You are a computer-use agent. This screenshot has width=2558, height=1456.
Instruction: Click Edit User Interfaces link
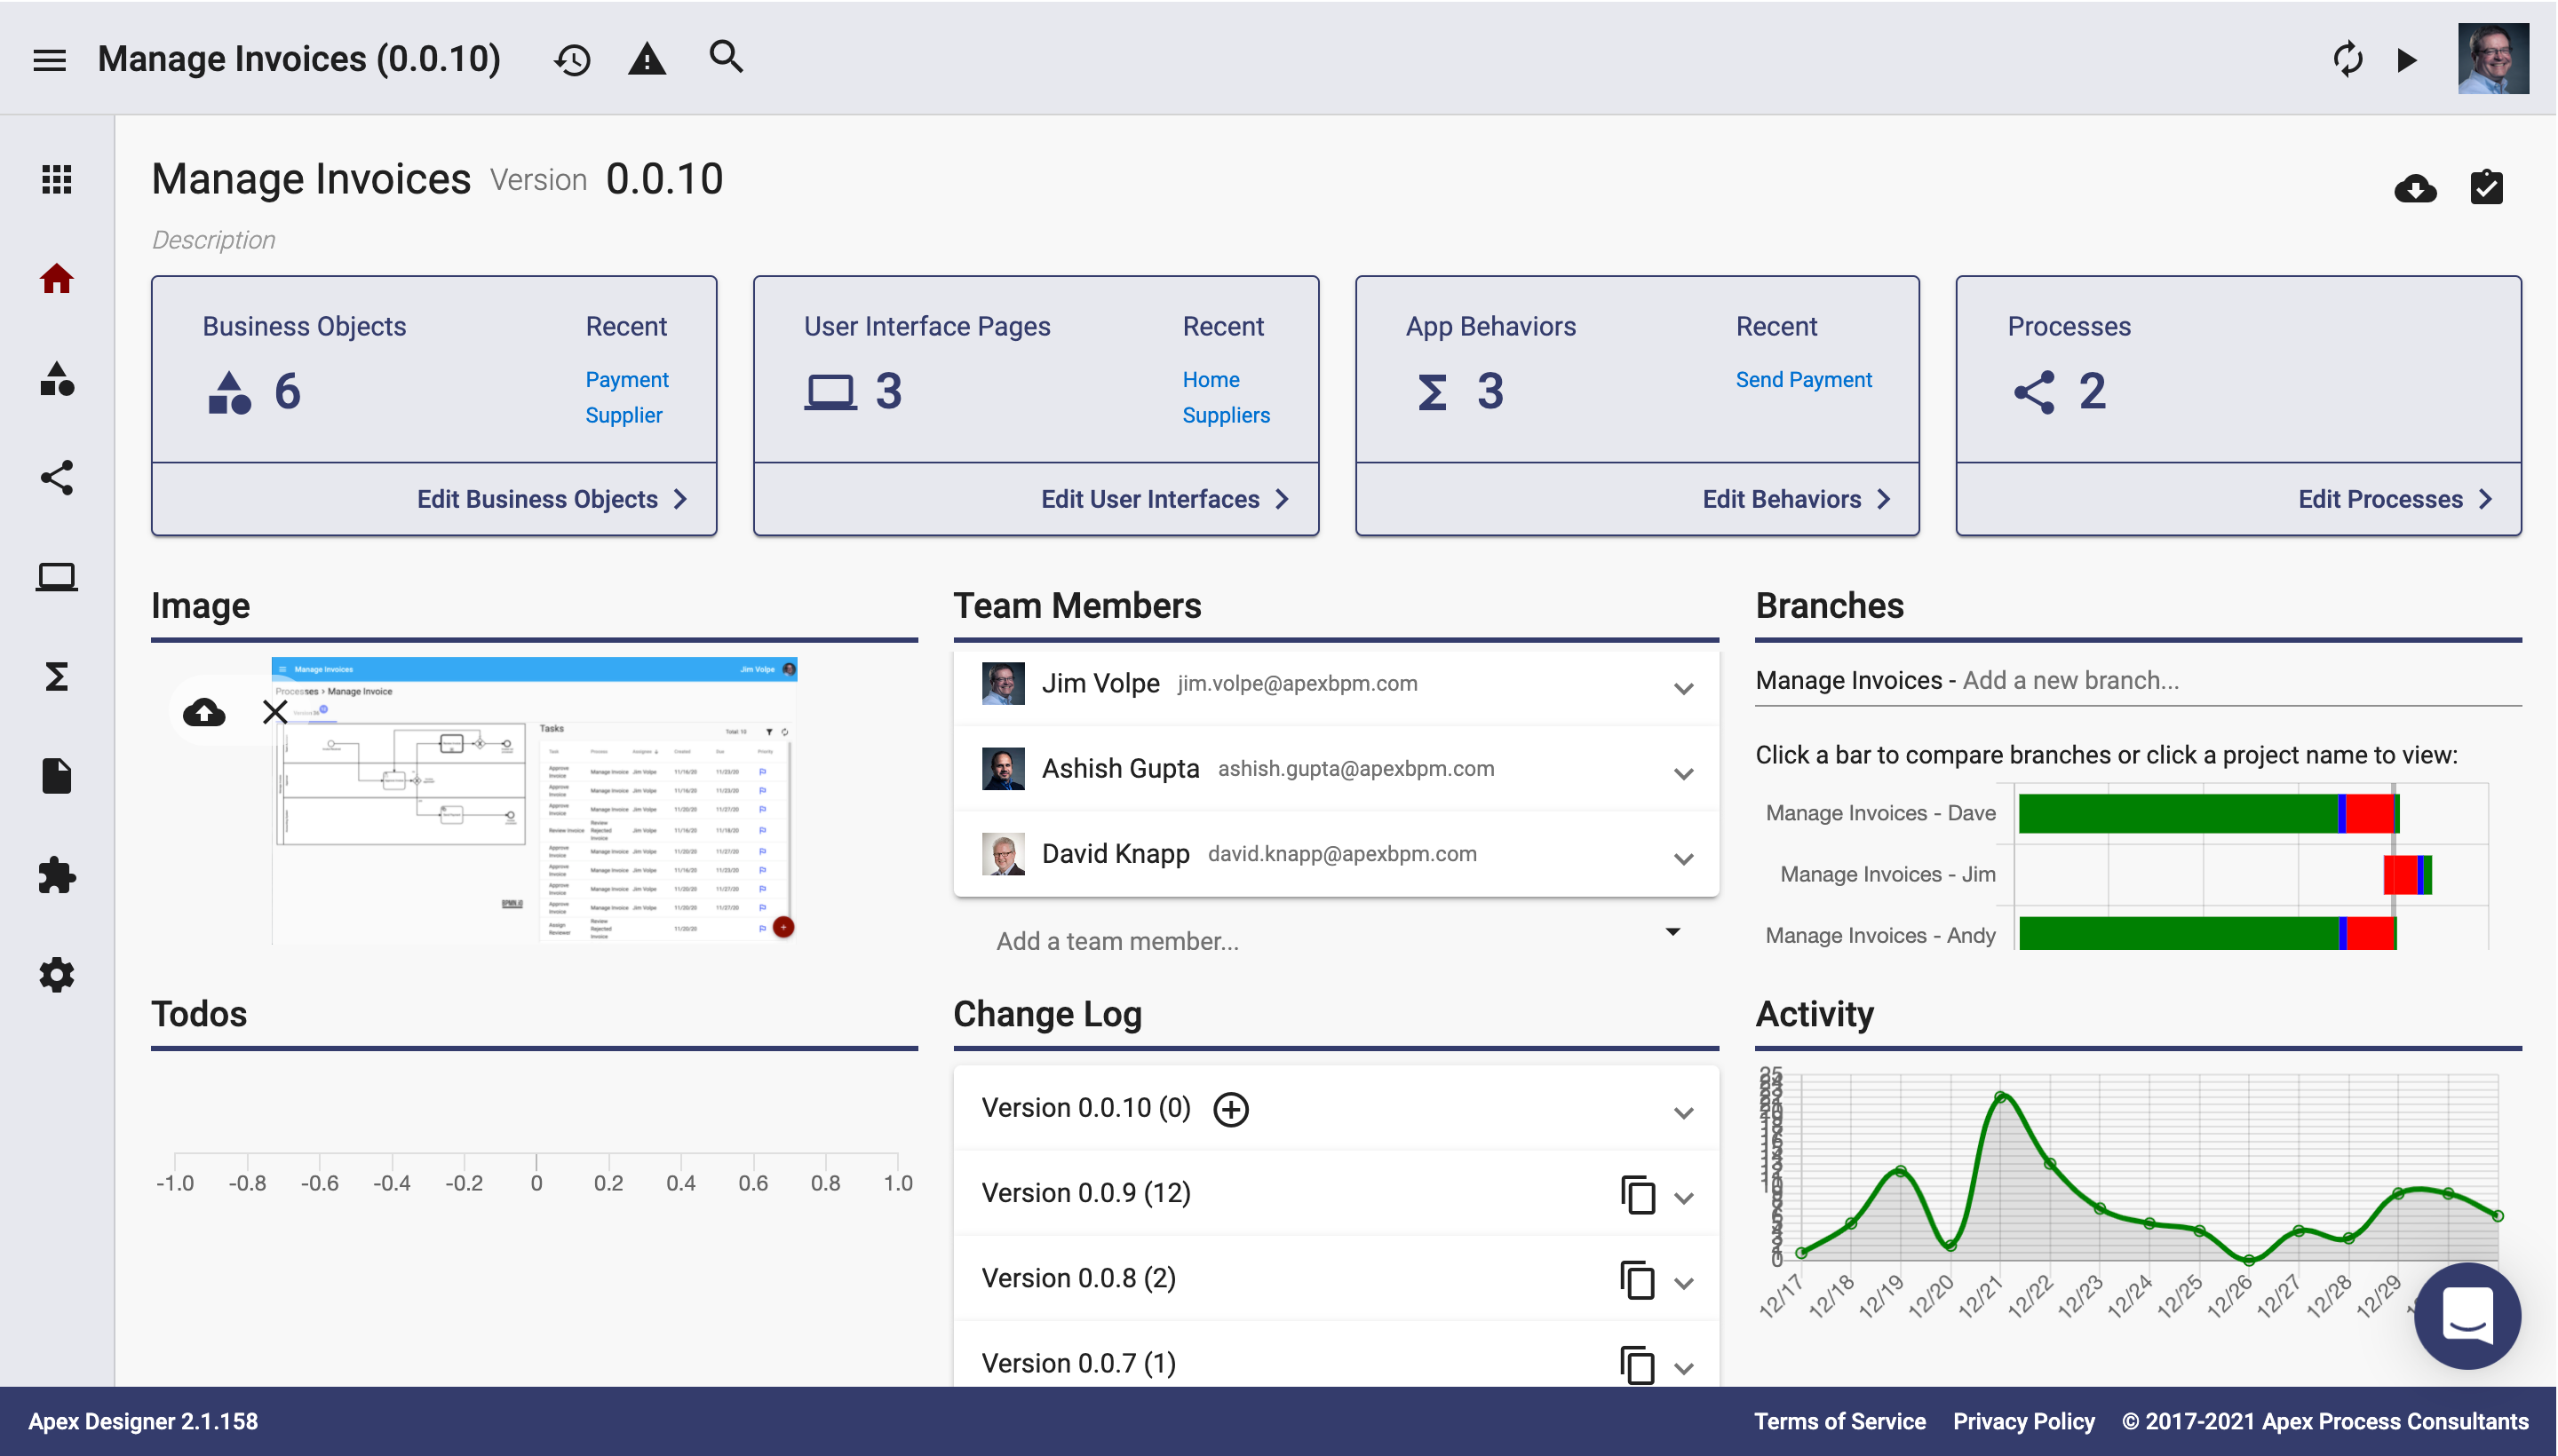1164,499
